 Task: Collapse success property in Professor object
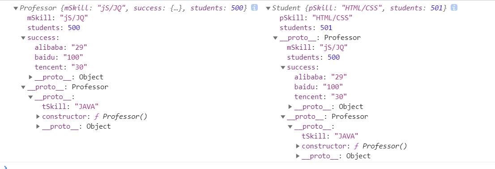23,38
